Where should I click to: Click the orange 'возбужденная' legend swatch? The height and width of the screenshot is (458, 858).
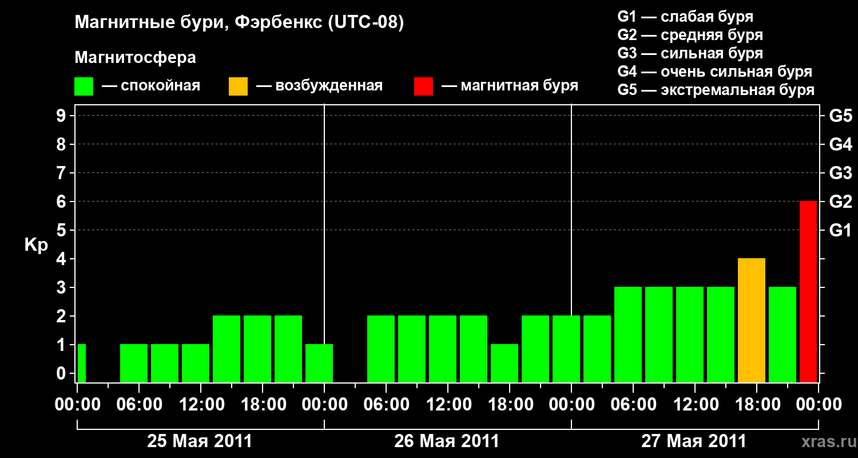pyautogui.click(x=239, y=86)
